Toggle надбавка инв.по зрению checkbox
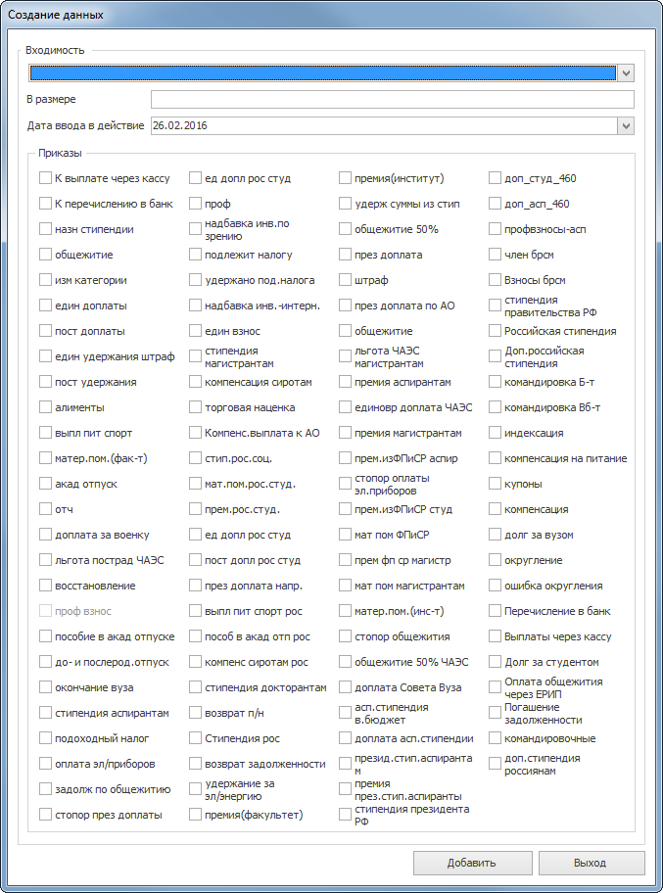The height and width of the screenshot is (893, 663). 195,229
